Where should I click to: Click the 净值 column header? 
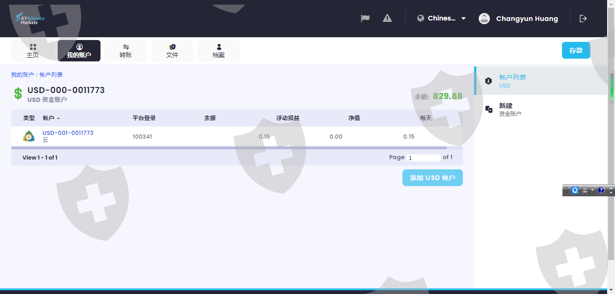pyautogui.click(x=354, y=118)
